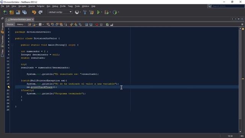Click Find Previous Occurrence icon
Viewport: 245px width, 138px height.
[x=52, y=25]
